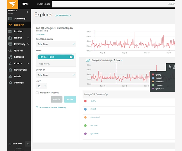Image resolution: width=182 pixels, height=151 pixels.
Task: Click the remove row link
Action: (x=94, y=125)
